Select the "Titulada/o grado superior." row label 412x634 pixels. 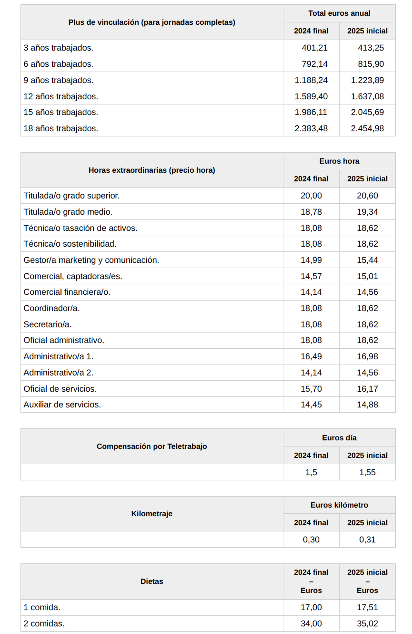click(x=71, y=196)
